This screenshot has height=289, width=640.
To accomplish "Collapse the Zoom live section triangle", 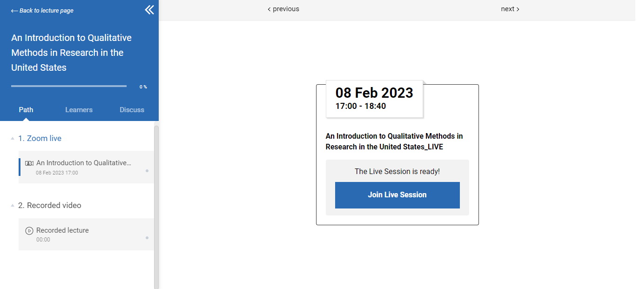I will click(x=12, y=139).
